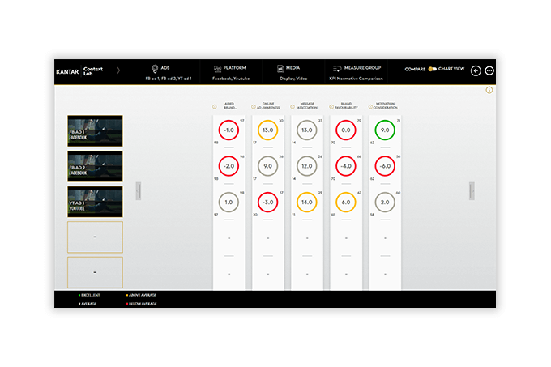Select the green 9.0 score circle
Image resolution: width=551 pixels, height=367 pixels.
(x=384, y=130)
